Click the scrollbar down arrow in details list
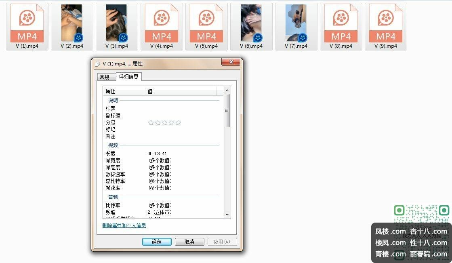 click(227, 215)
